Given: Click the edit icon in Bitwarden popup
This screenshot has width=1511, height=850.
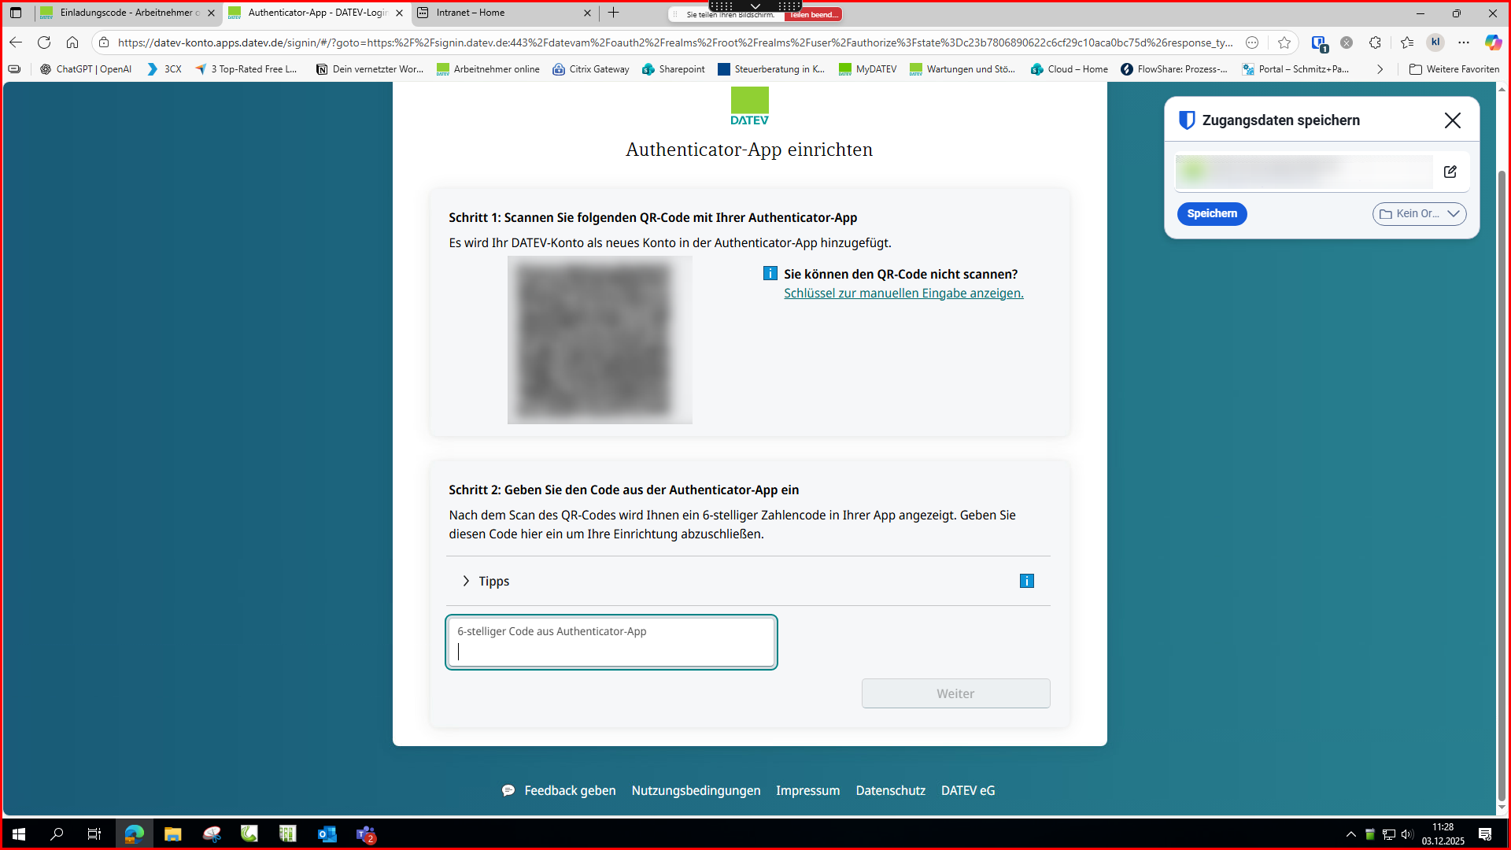Looking at the screenshot, I should coord(1450,172).
